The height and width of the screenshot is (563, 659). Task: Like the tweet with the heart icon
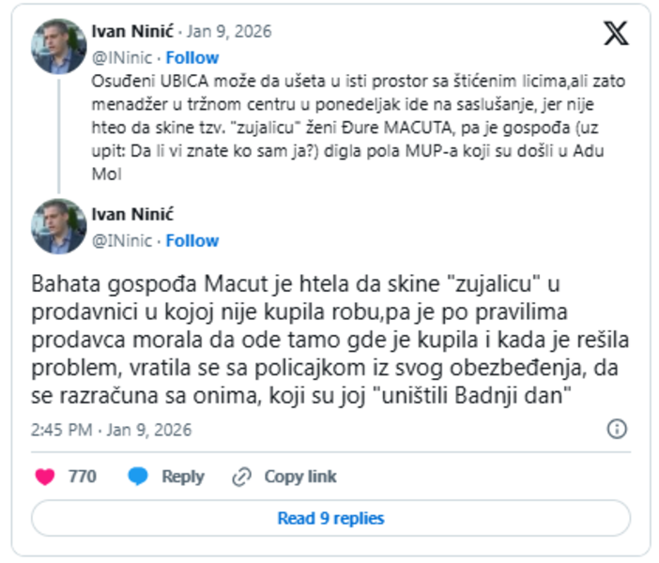pos(45,477)
